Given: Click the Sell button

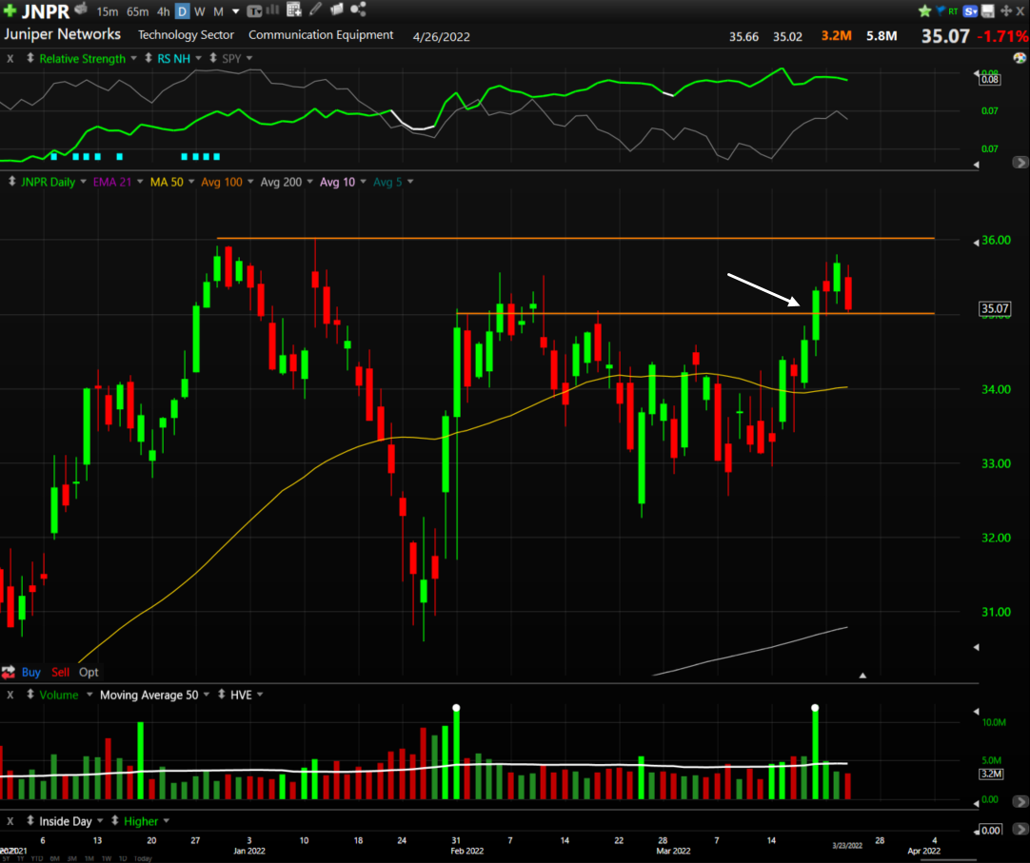Looking at the screenshot, I should pyautogui.click(x=60, y=672).
